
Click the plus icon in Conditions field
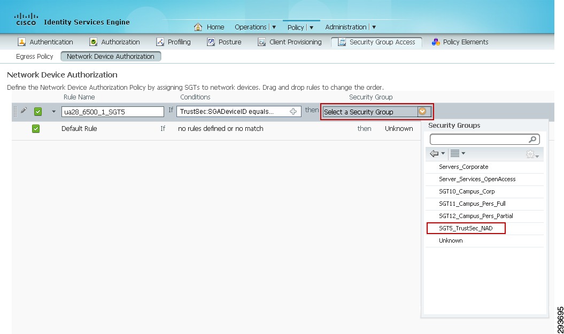(293, 112)
